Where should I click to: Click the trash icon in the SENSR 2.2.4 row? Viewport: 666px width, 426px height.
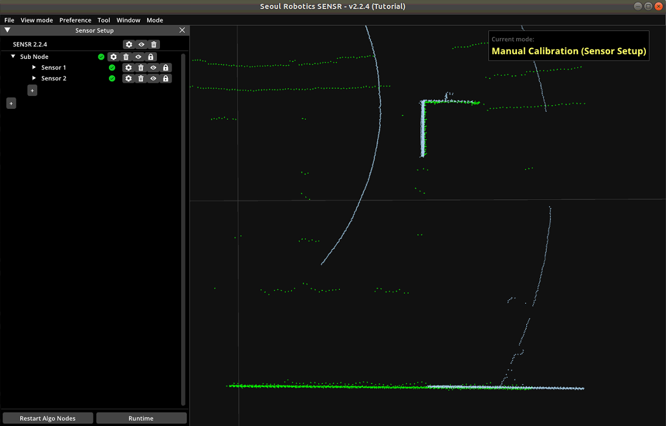point(154,44)
